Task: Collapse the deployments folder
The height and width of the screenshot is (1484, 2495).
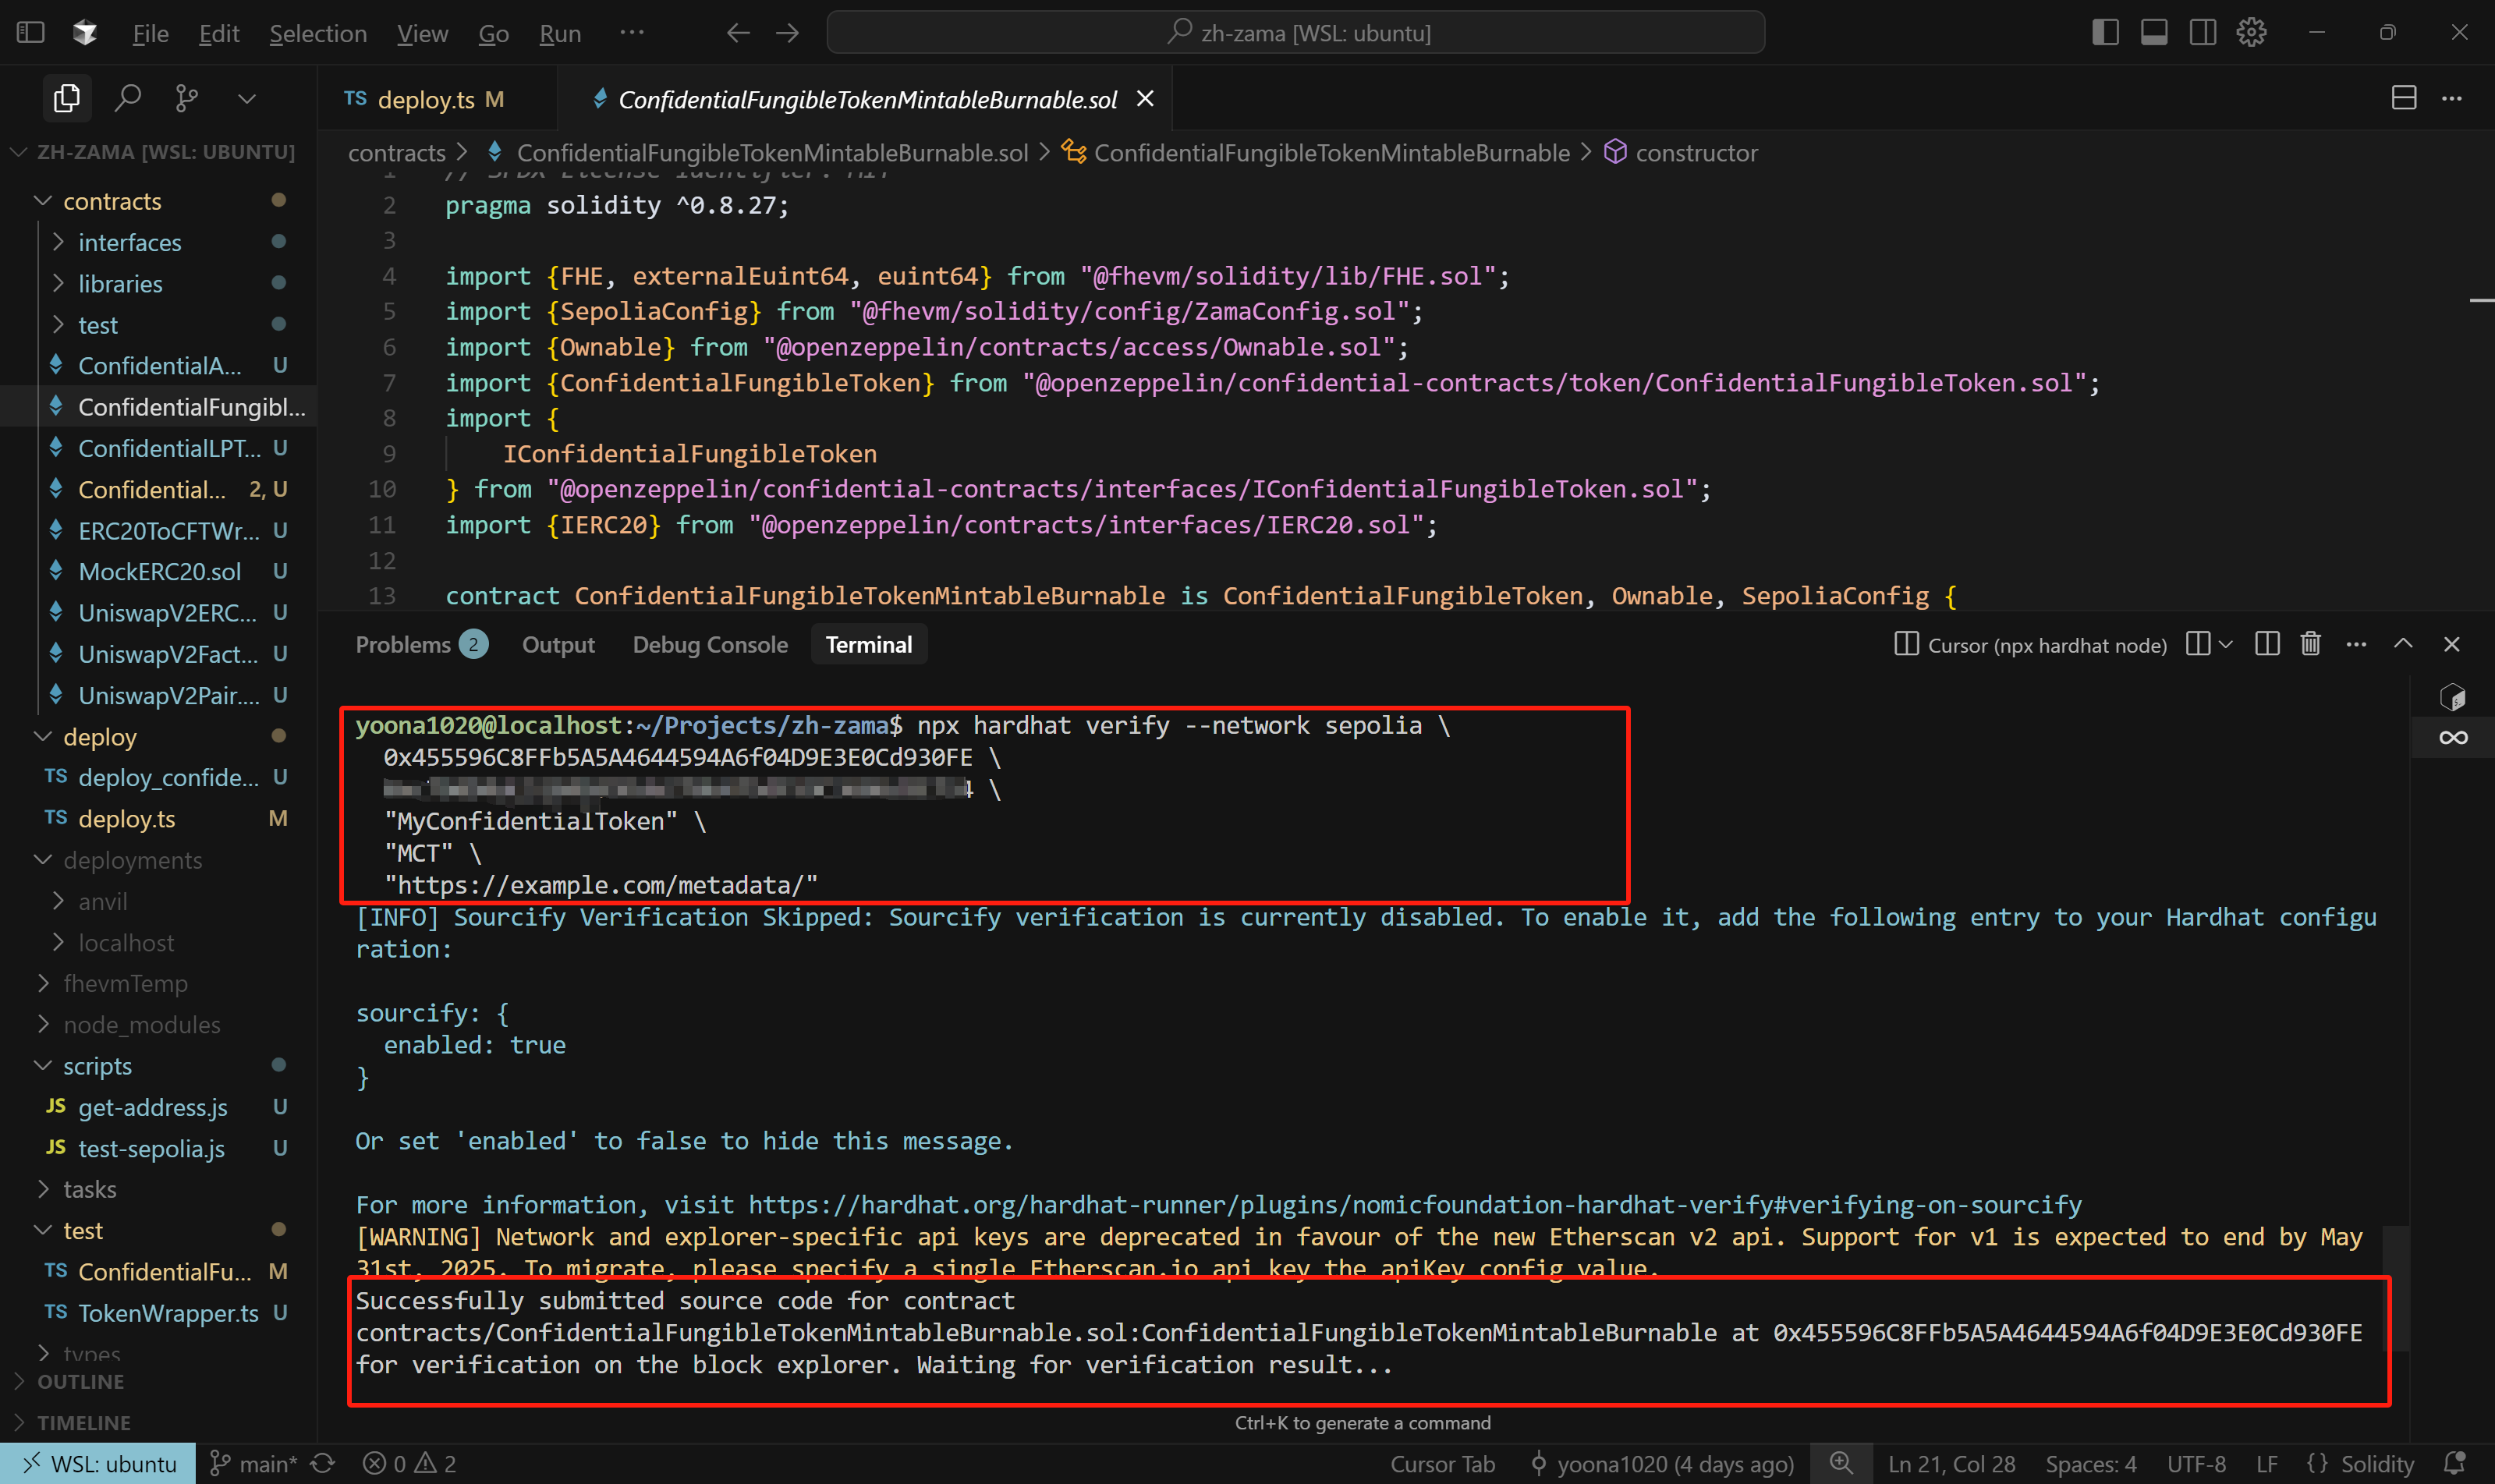Action: click(158, 860)
